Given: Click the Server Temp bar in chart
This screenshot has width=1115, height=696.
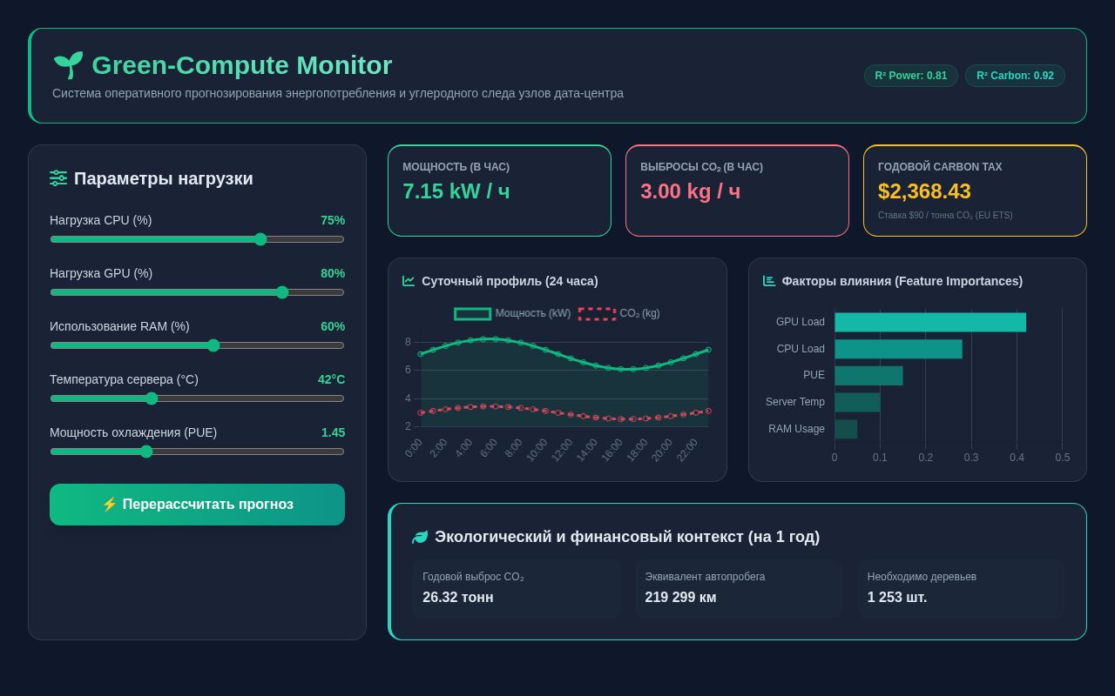Looking at the screenshot, I should click(x=857, y=402).
